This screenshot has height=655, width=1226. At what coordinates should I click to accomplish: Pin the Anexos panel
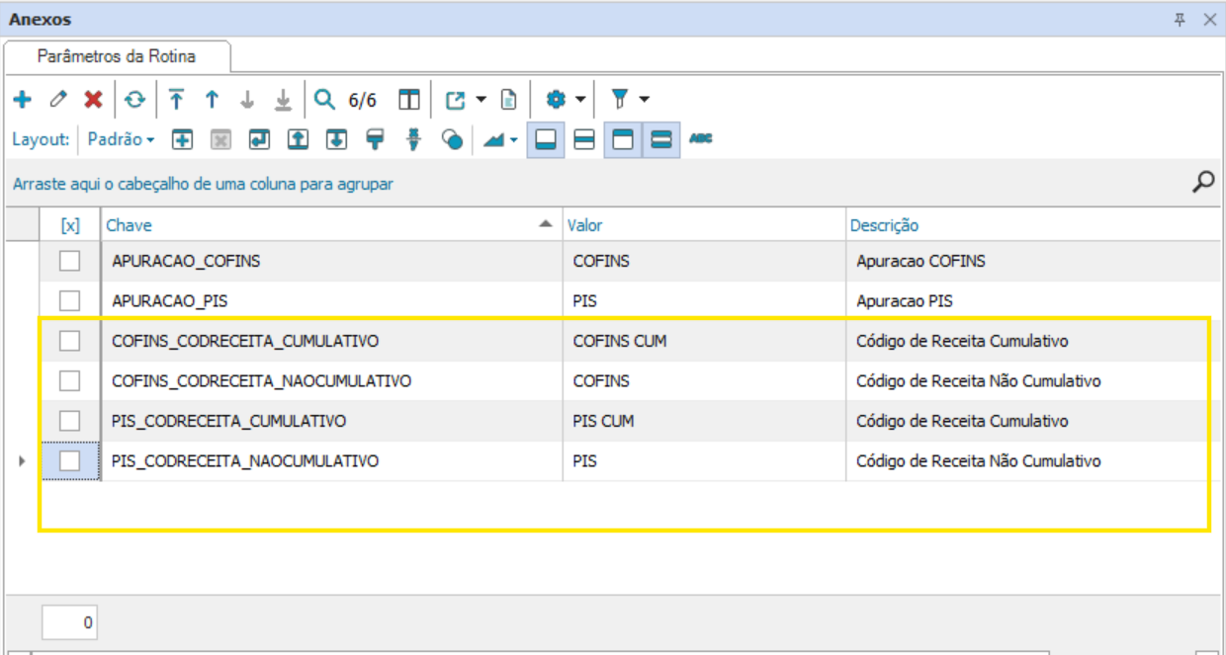coord(1180,20)
